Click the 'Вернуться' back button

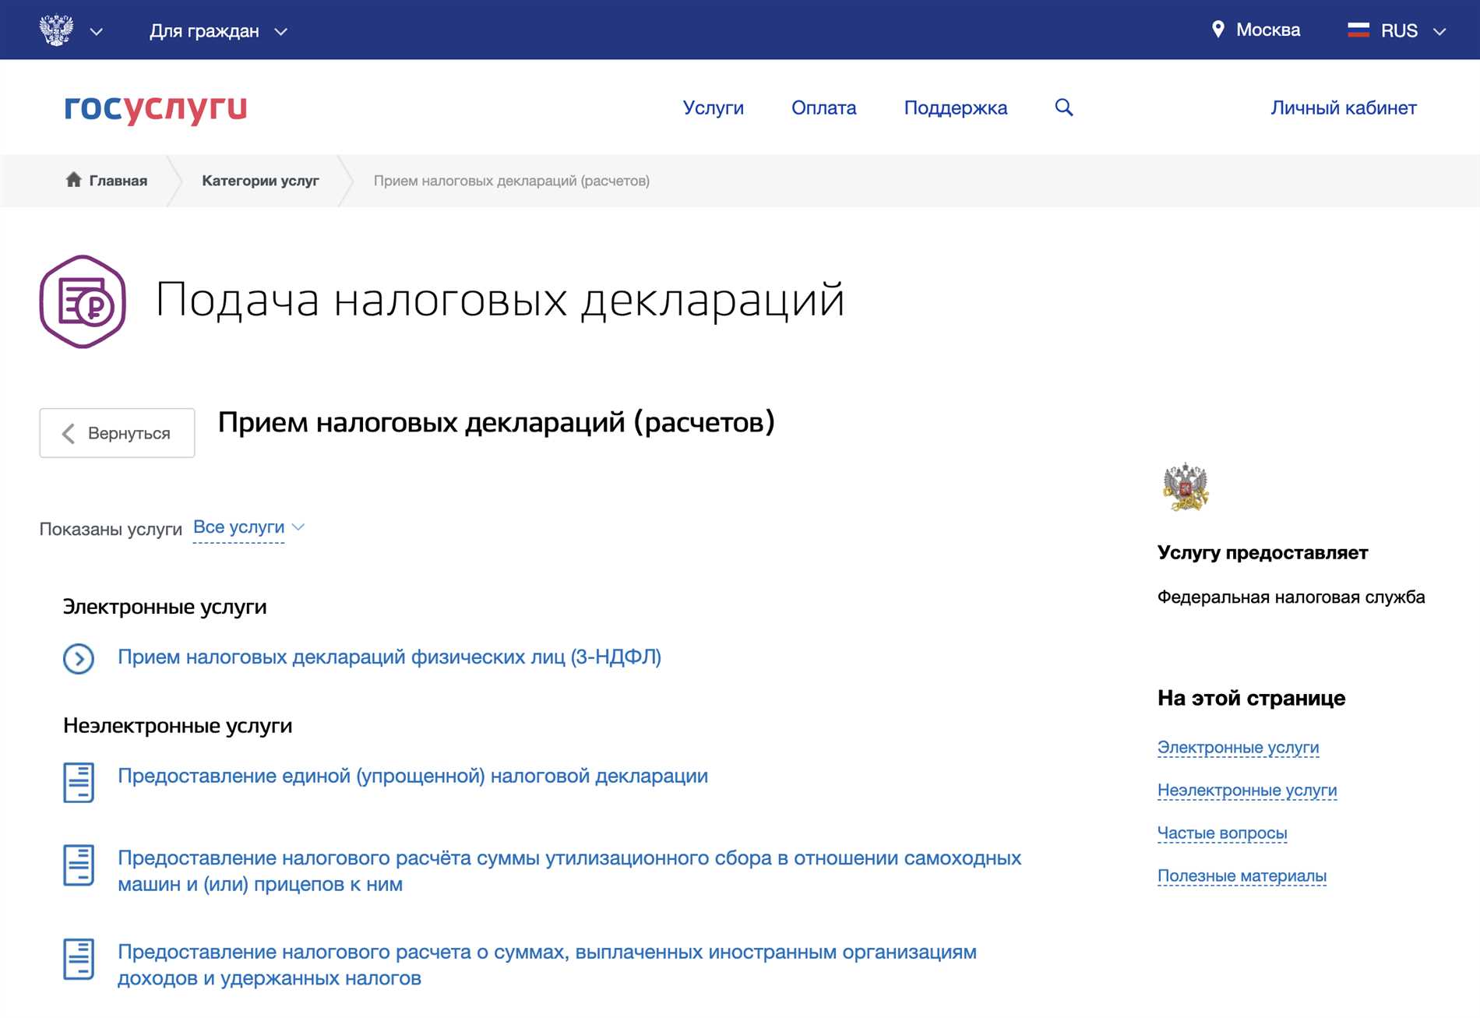coord(117,433)
